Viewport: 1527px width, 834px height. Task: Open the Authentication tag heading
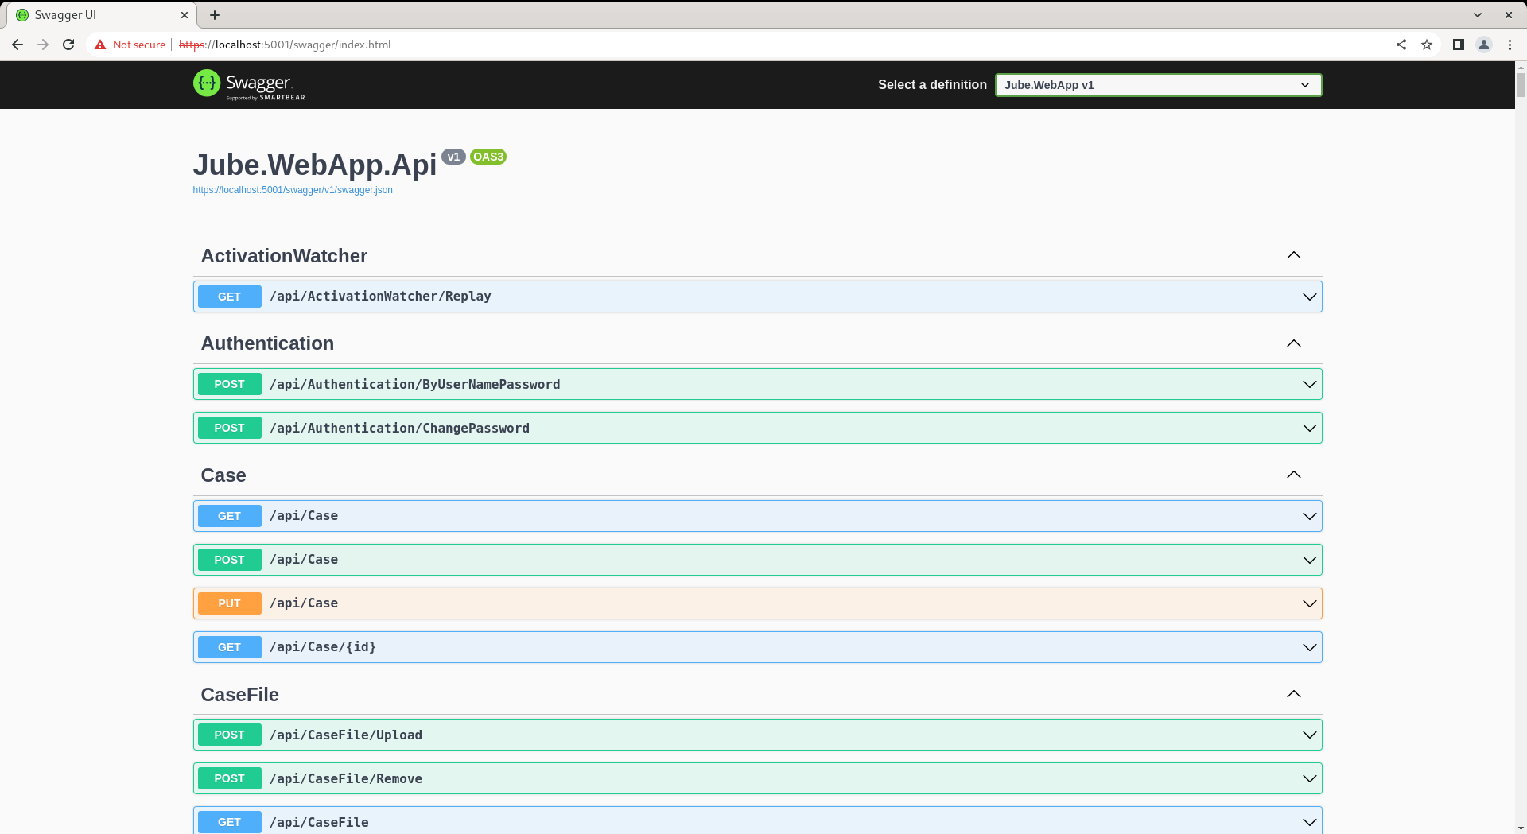267,343
